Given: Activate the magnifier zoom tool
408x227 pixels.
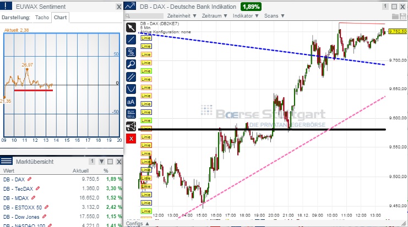Looking at the screenshot, I should click(x=131, y=64).
